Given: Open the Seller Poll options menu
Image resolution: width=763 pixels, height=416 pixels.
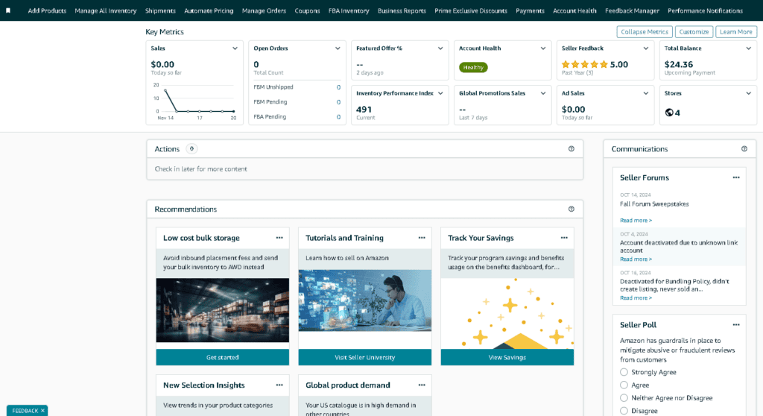Looking at the screenshot, I should (736, 325).
